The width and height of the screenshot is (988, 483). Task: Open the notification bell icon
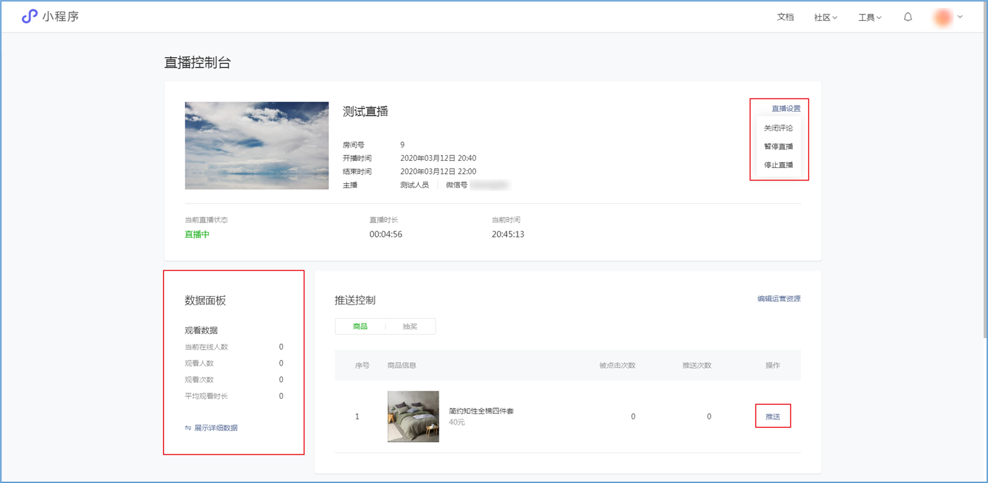tap(908, 17)
